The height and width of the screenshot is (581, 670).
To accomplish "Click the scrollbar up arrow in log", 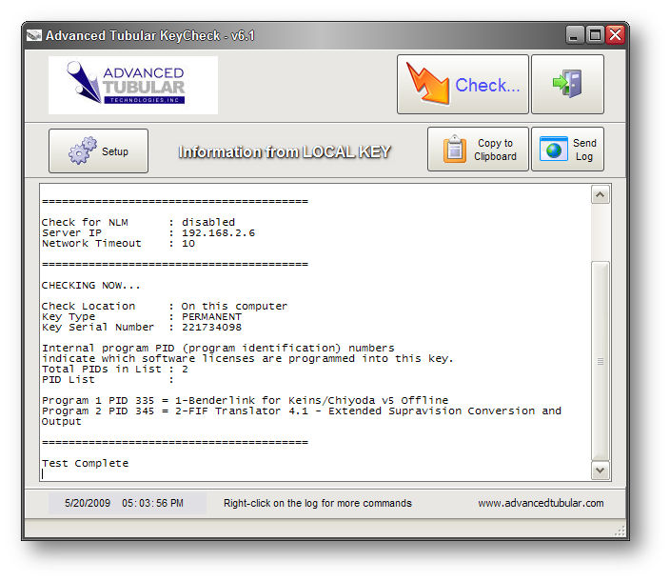I will pyautogui.click(x=601, y=195).
